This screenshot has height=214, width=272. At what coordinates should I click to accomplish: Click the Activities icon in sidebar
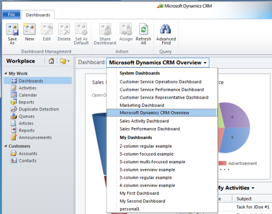(x=14, y=88)
